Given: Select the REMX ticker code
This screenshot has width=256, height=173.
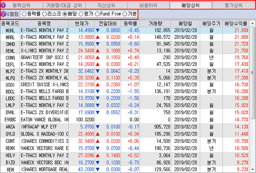Looking at the screenshot, I should [10, 148].
